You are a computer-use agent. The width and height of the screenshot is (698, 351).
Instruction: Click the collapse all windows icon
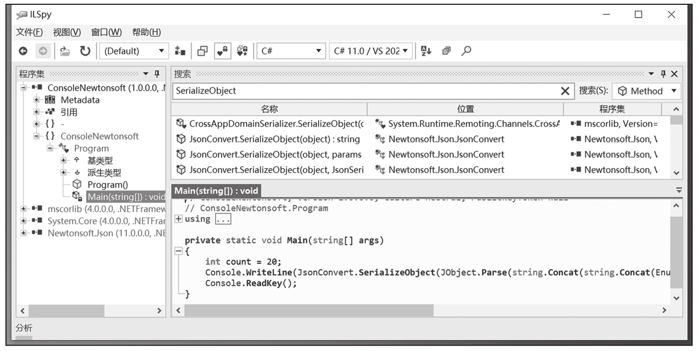(446, 51)
